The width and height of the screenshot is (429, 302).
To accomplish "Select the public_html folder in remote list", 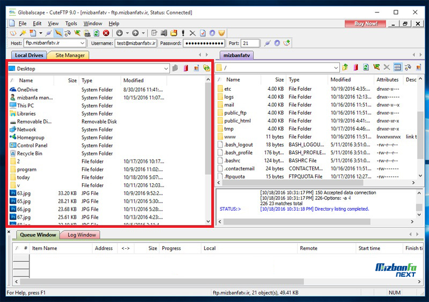I will pyautogui.click(x=237, y=121).
